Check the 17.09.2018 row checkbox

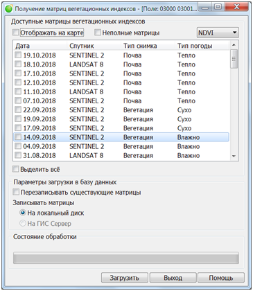pos(18,128)
